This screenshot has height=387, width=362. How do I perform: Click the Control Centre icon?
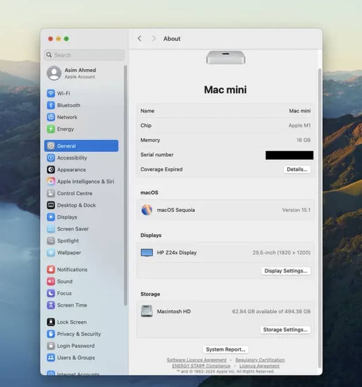[x=51, y=193]
